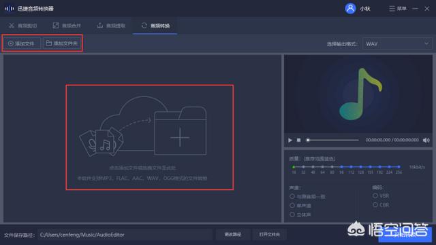Viewport: 436px width, 245px height.
Task: Set quality slider to the 192 stop
Action: coord(380,167)
